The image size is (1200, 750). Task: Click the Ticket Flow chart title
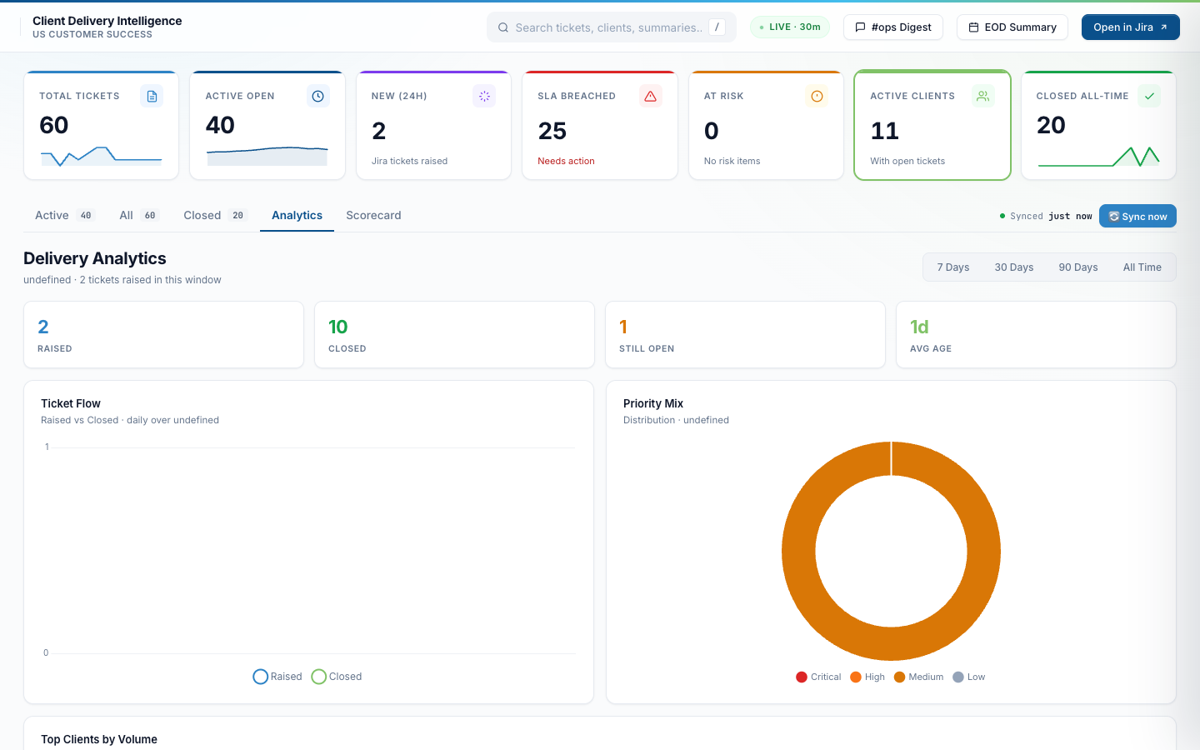(71, 403)
